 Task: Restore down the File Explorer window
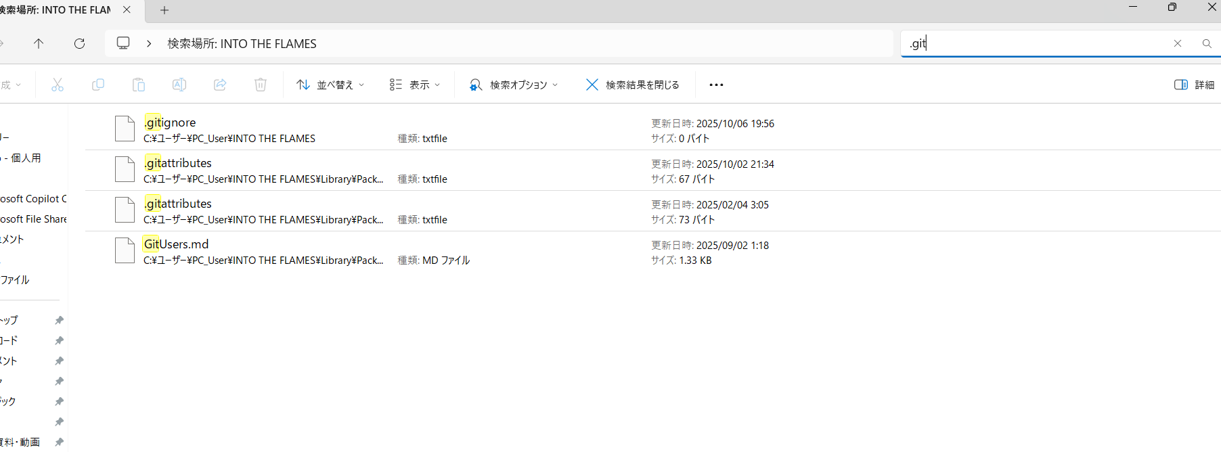(1172, 7)
